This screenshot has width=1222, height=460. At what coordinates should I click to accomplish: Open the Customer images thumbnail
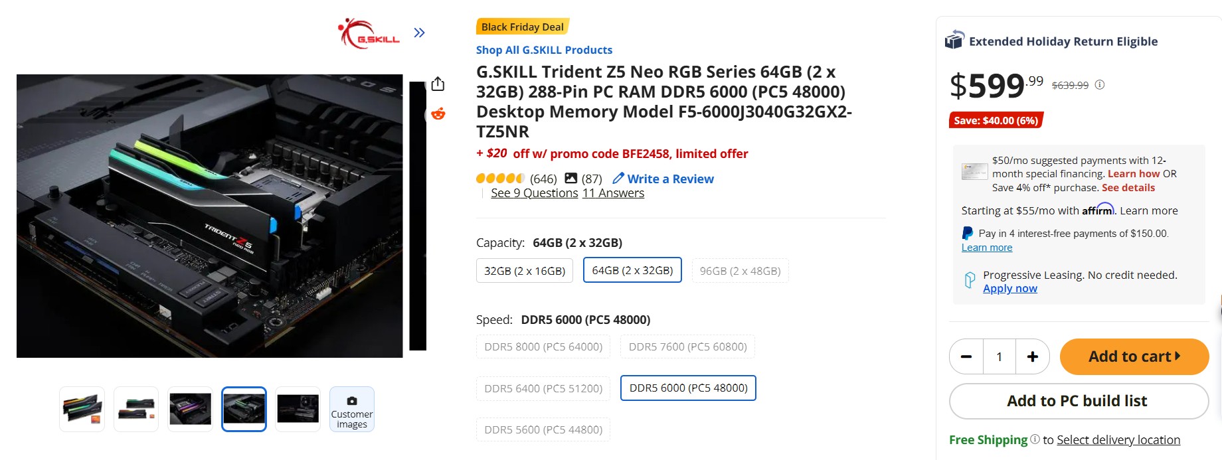(x=351, y=409)
